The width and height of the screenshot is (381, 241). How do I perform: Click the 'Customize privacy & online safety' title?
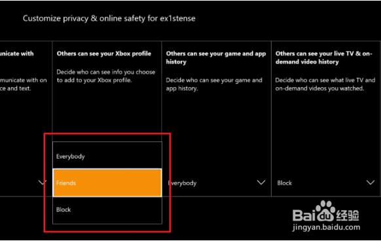click(109, 18)
